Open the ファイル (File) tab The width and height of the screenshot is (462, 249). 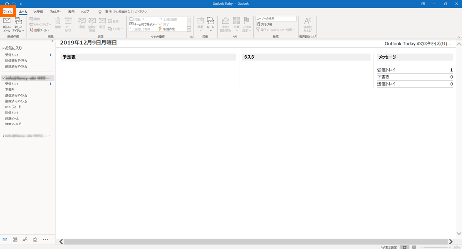[x=8, y=11]
